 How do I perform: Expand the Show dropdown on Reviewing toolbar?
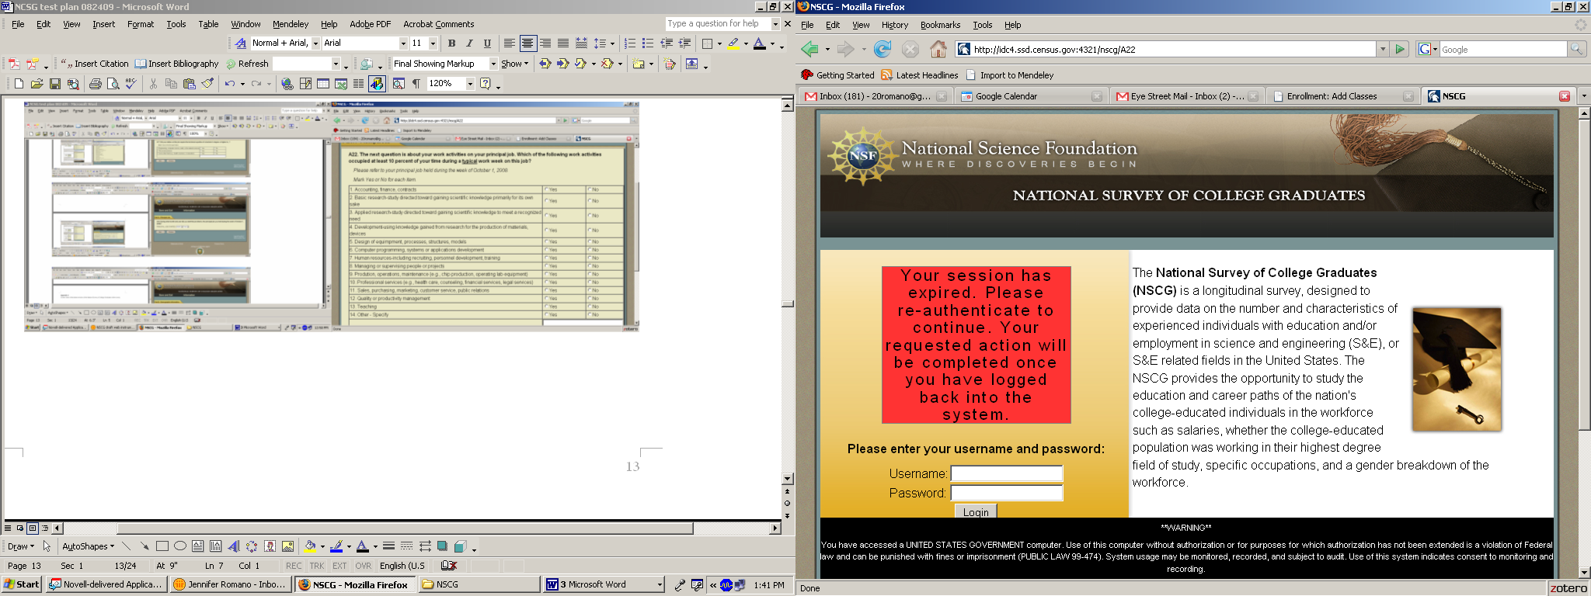[514, 64]
